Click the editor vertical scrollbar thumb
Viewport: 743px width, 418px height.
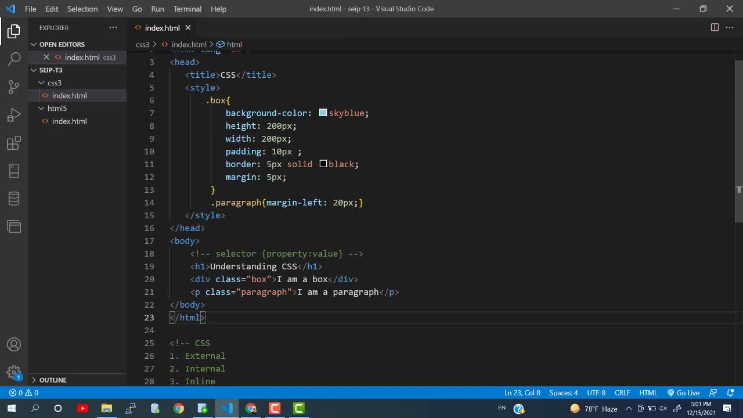738,140
